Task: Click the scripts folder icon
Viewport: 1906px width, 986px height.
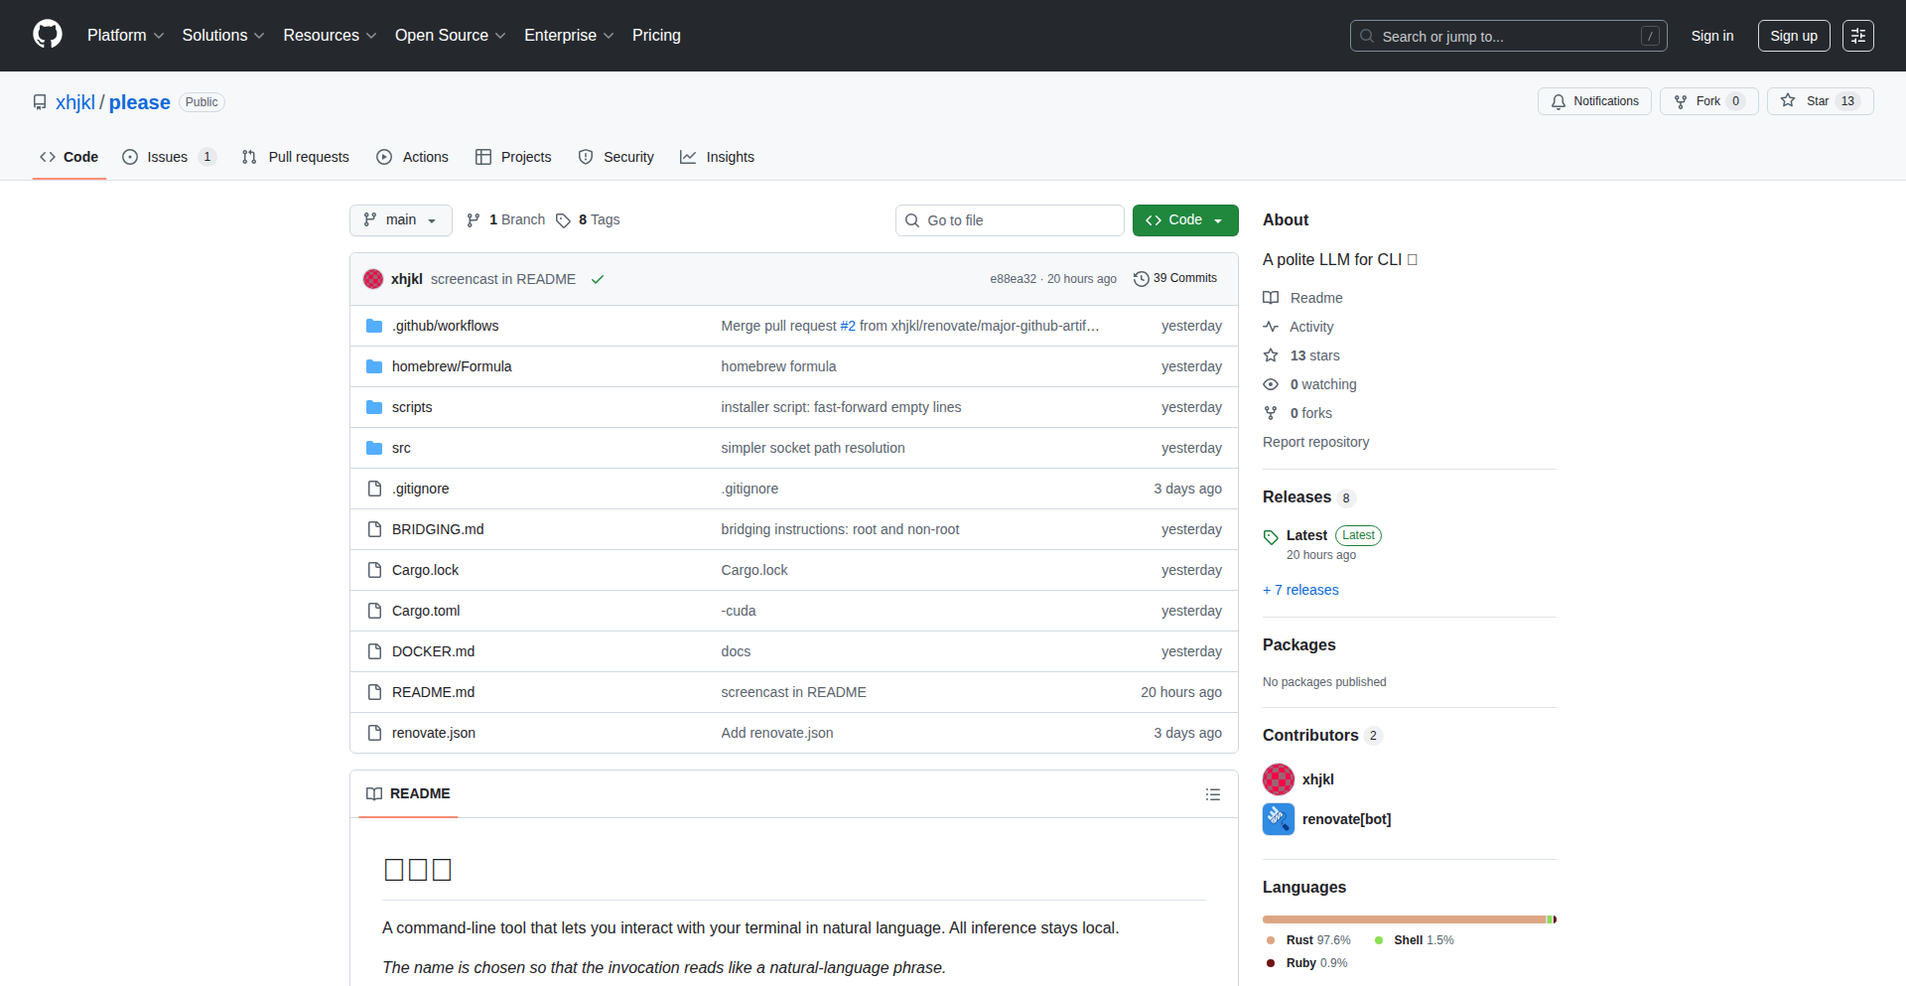Action: [374, 407]
